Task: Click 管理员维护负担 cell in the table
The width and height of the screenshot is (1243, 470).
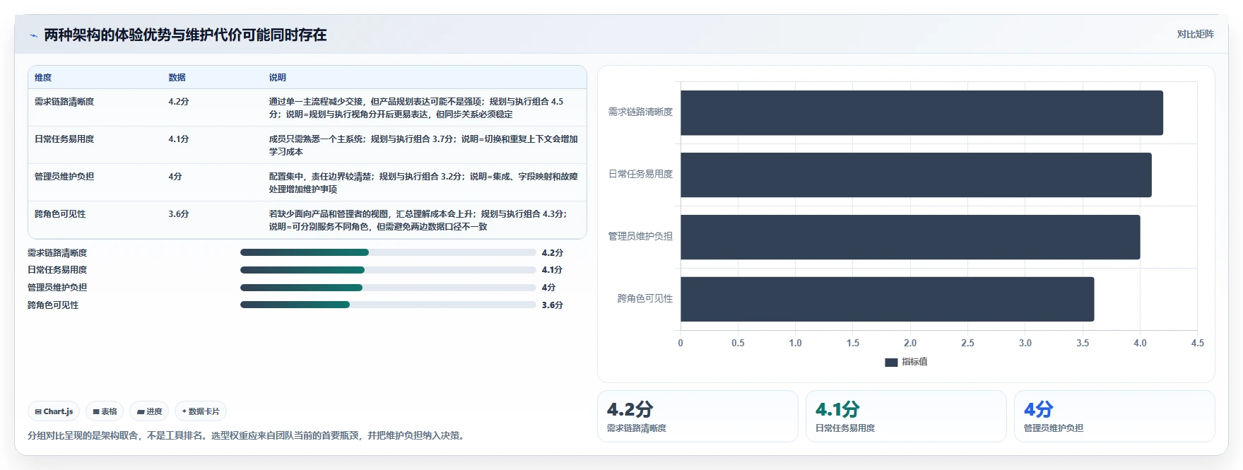Action: pos(64,177)
